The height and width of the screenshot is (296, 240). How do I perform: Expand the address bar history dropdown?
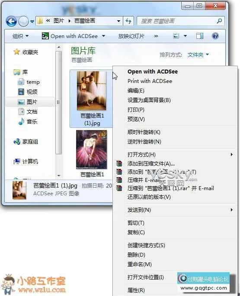point(118,21)
